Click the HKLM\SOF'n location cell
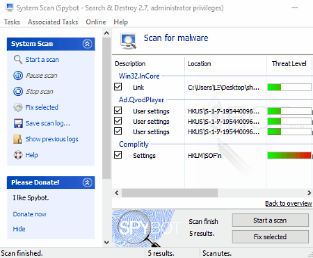Screen dimensions: 313x258 (x=204, y=156)
